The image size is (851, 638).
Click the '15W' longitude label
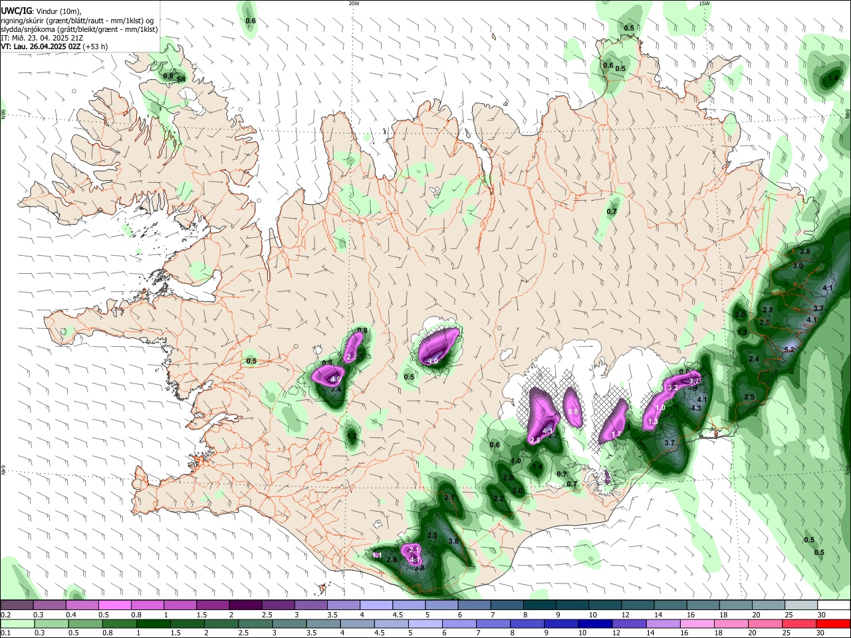coord(704,3)
